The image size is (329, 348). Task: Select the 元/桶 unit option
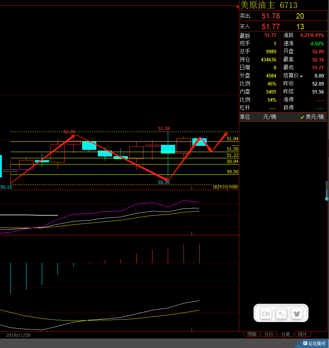[x=270, y=117]
